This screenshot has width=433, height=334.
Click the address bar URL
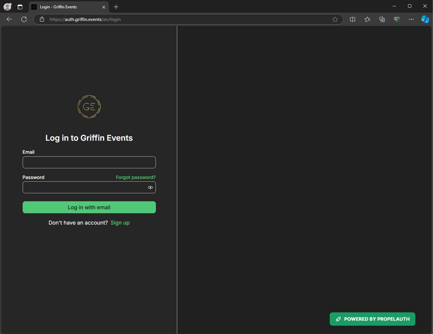85,19
